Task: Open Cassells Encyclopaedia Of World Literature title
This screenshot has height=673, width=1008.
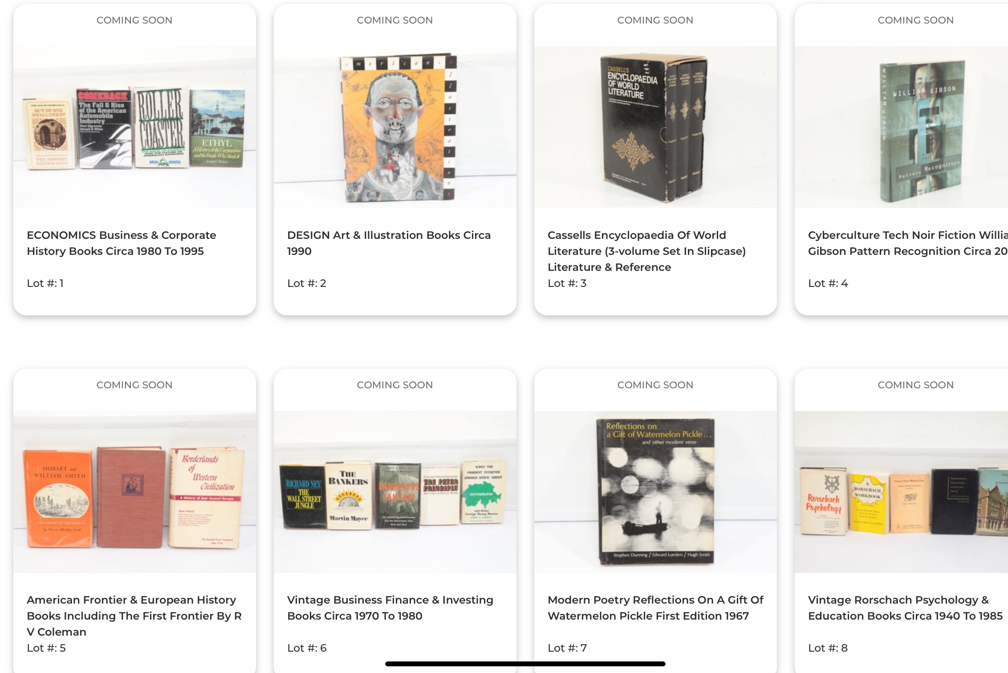Action: (x=646, y=251)
